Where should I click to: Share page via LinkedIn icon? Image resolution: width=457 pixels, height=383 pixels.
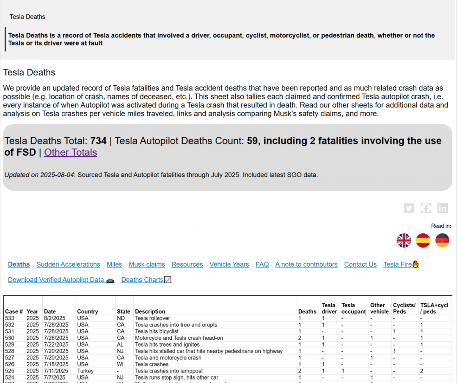pyautogui.click(x=443, y=208)
